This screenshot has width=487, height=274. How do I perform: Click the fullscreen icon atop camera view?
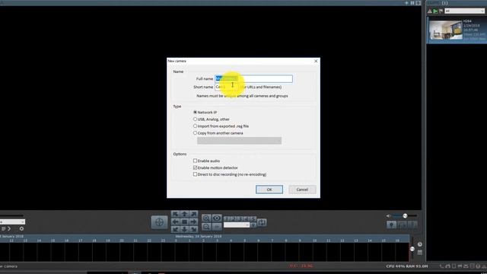pos(419,3)
